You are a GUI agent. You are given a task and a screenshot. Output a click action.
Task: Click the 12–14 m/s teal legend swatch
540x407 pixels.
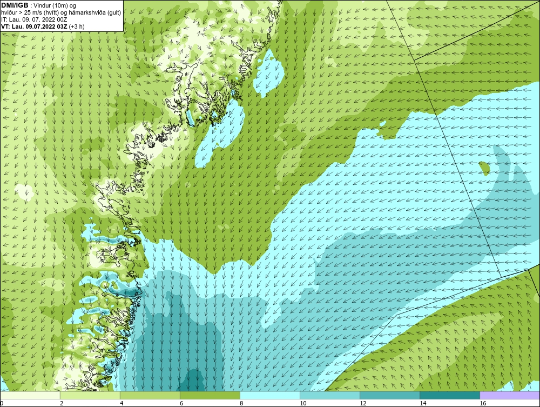click(x=390, y=395)
